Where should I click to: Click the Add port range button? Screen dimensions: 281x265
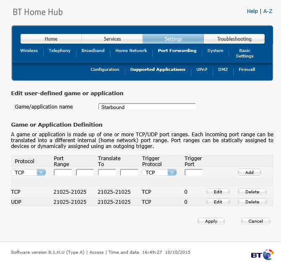click(249, 172)
